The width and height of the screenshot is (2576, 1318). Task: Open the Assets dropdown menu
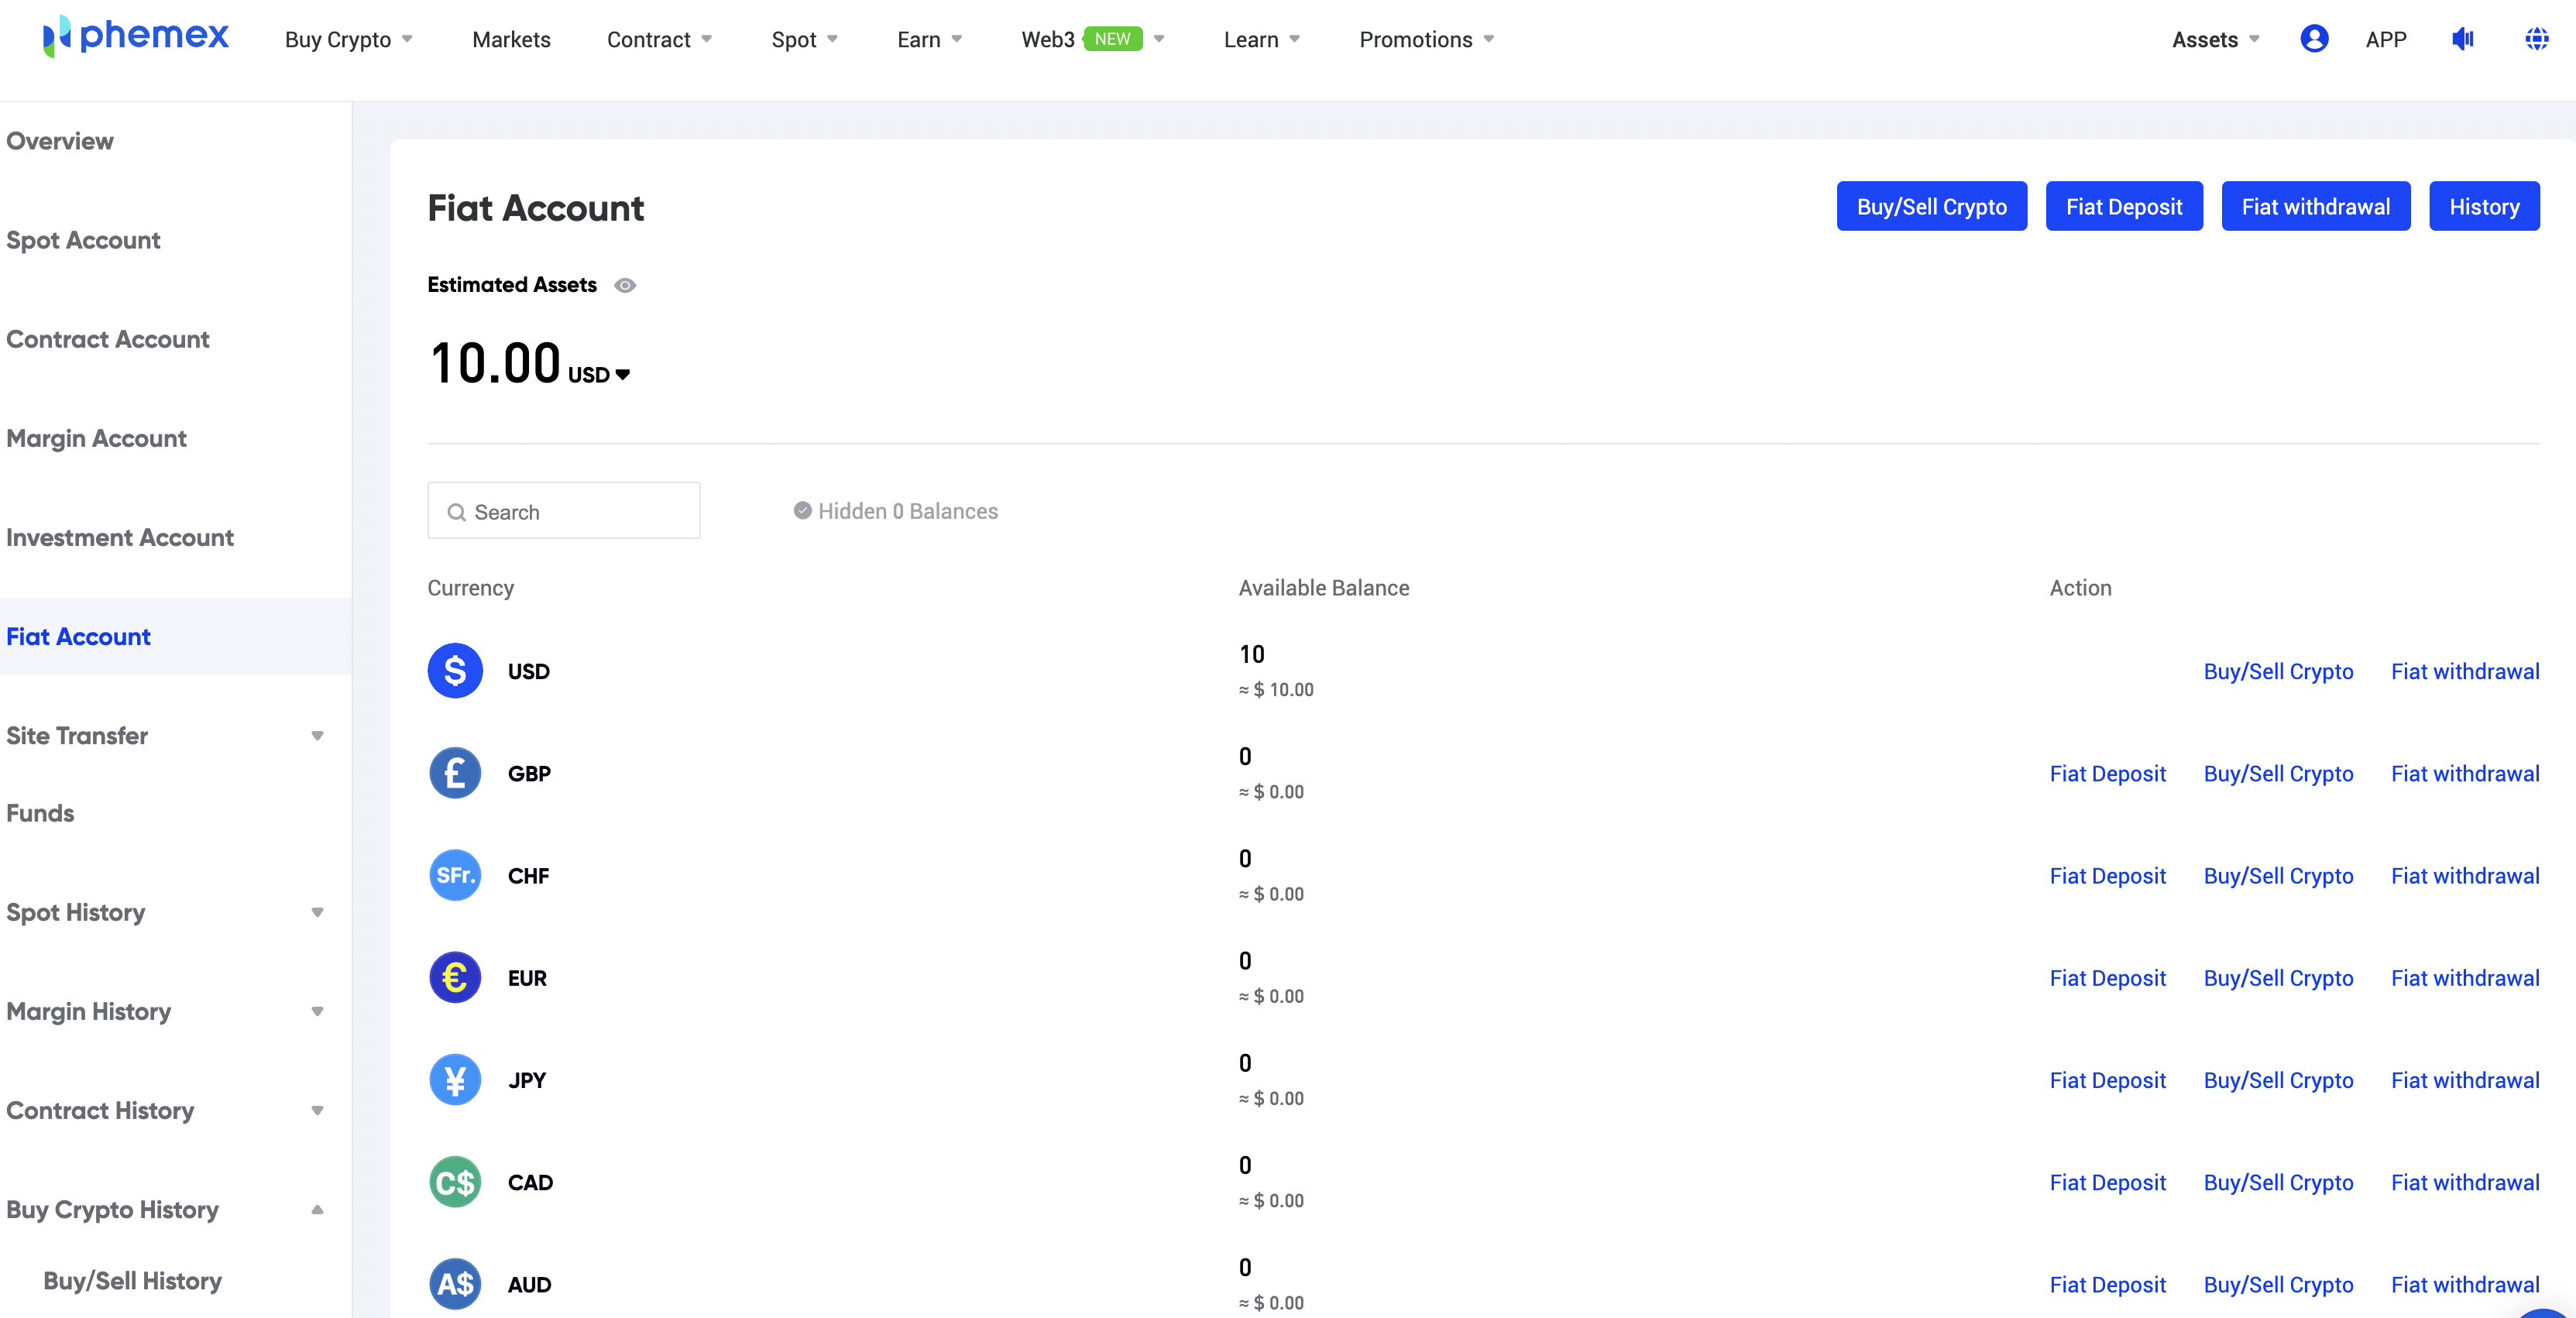click(2215, 39)
